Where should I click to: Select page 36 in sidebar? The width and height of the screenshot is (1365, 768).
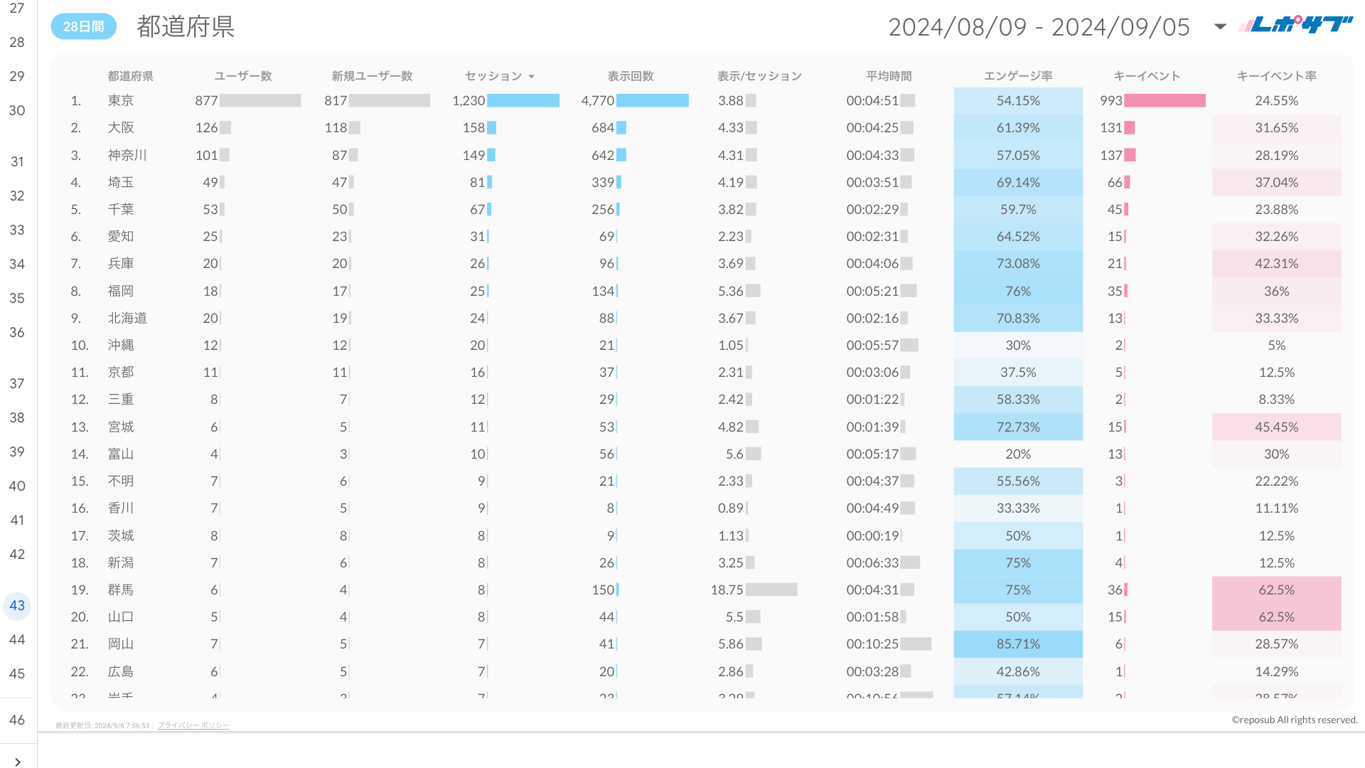17,332
